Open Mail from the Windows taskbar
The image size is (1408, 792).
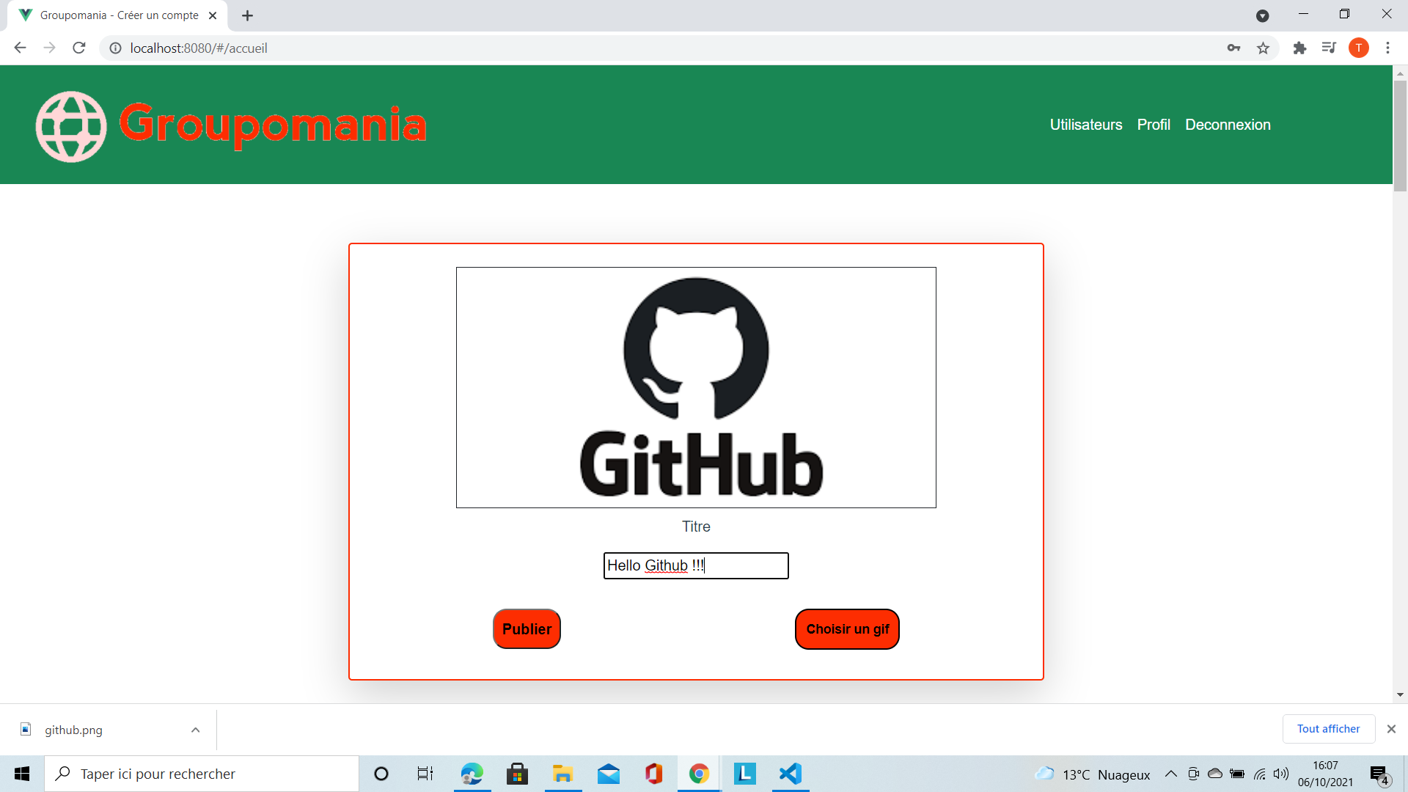click(609, 773)
